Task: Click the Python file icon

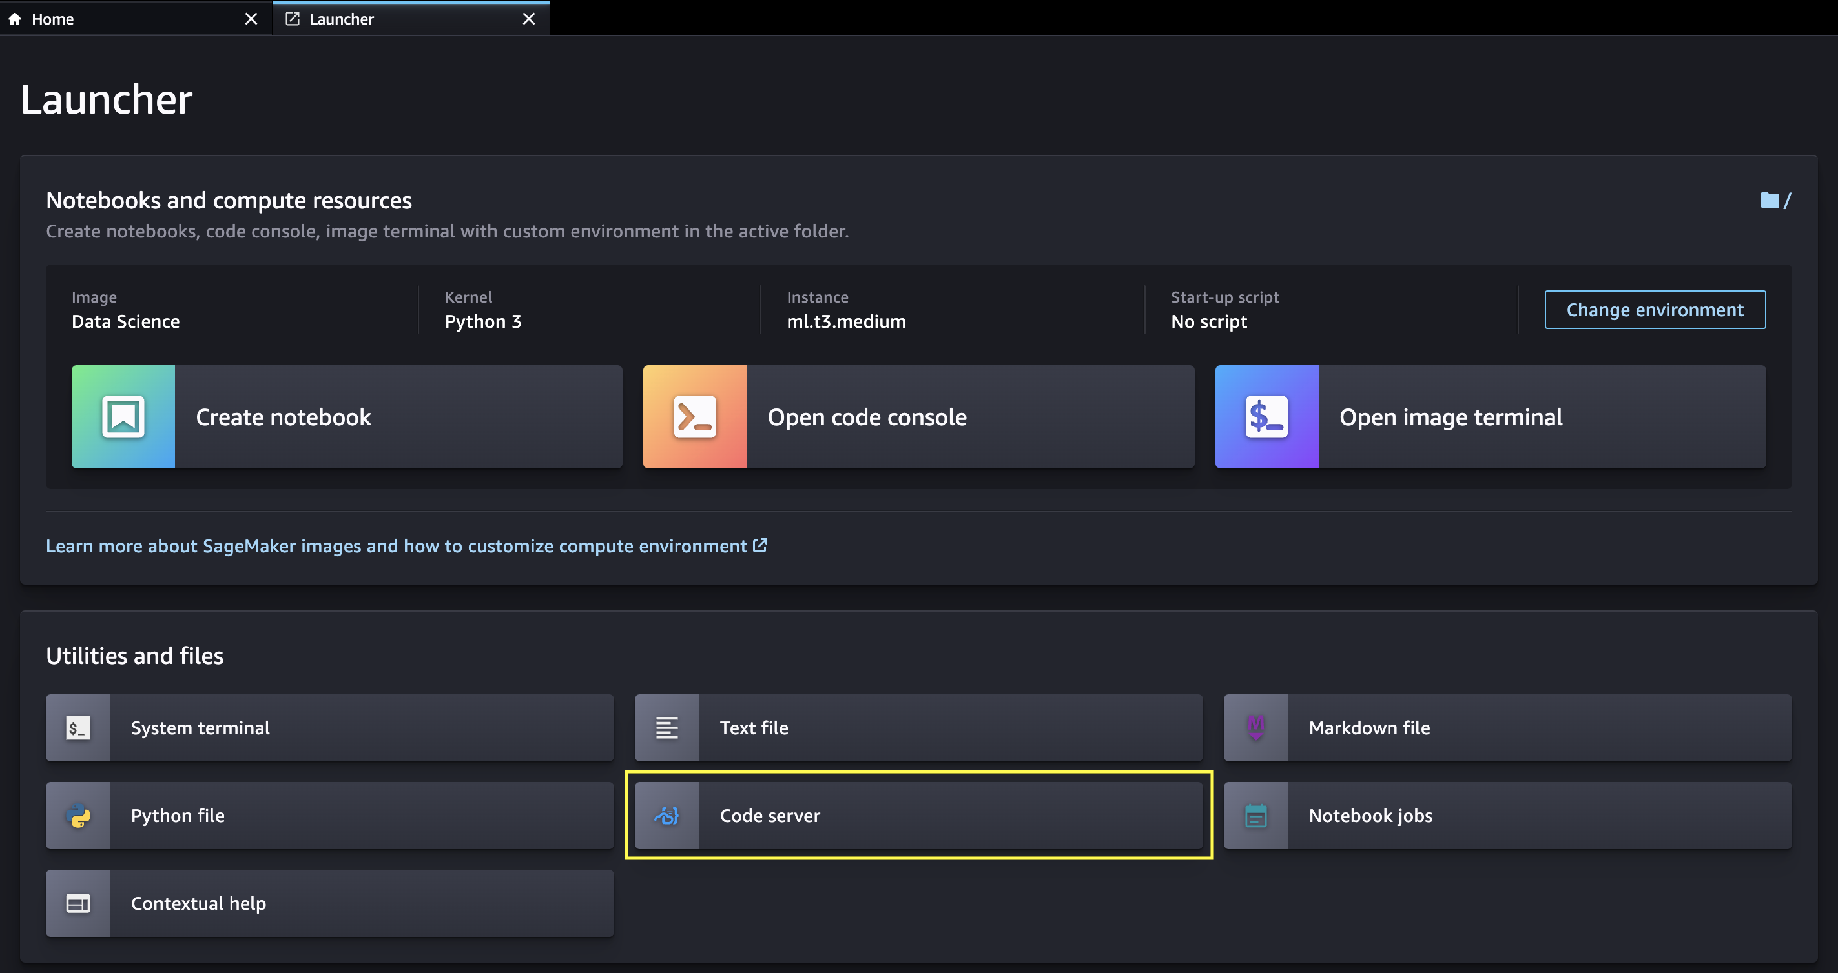Action: click(x=77, y=816)
